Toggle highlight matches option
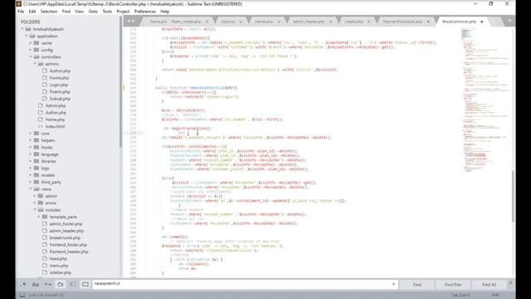This screenshot has width=531, height=299. pos(85,284)
